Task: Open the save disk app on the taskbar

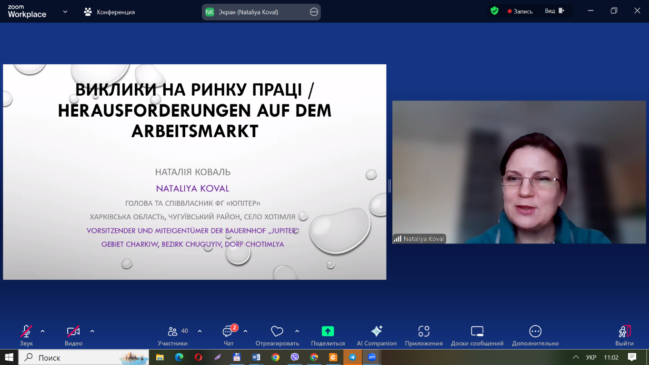Action: pyautogui.click(x=237, y=357)
